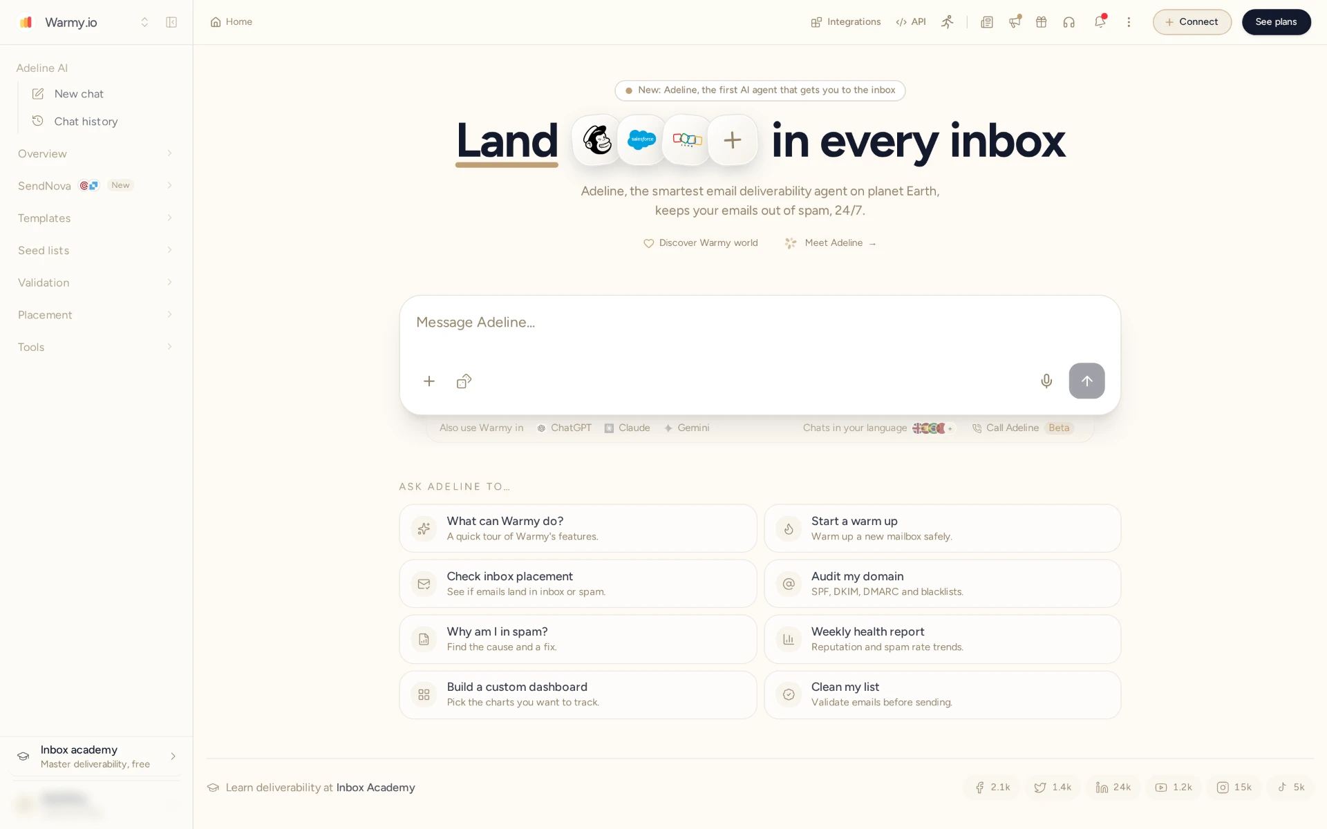Image resolution: width=1327 pixels, height=829 pixels.
Task: Select the Start a warm up suggestion
Action: pyautogui.click(x=942, y=528)
